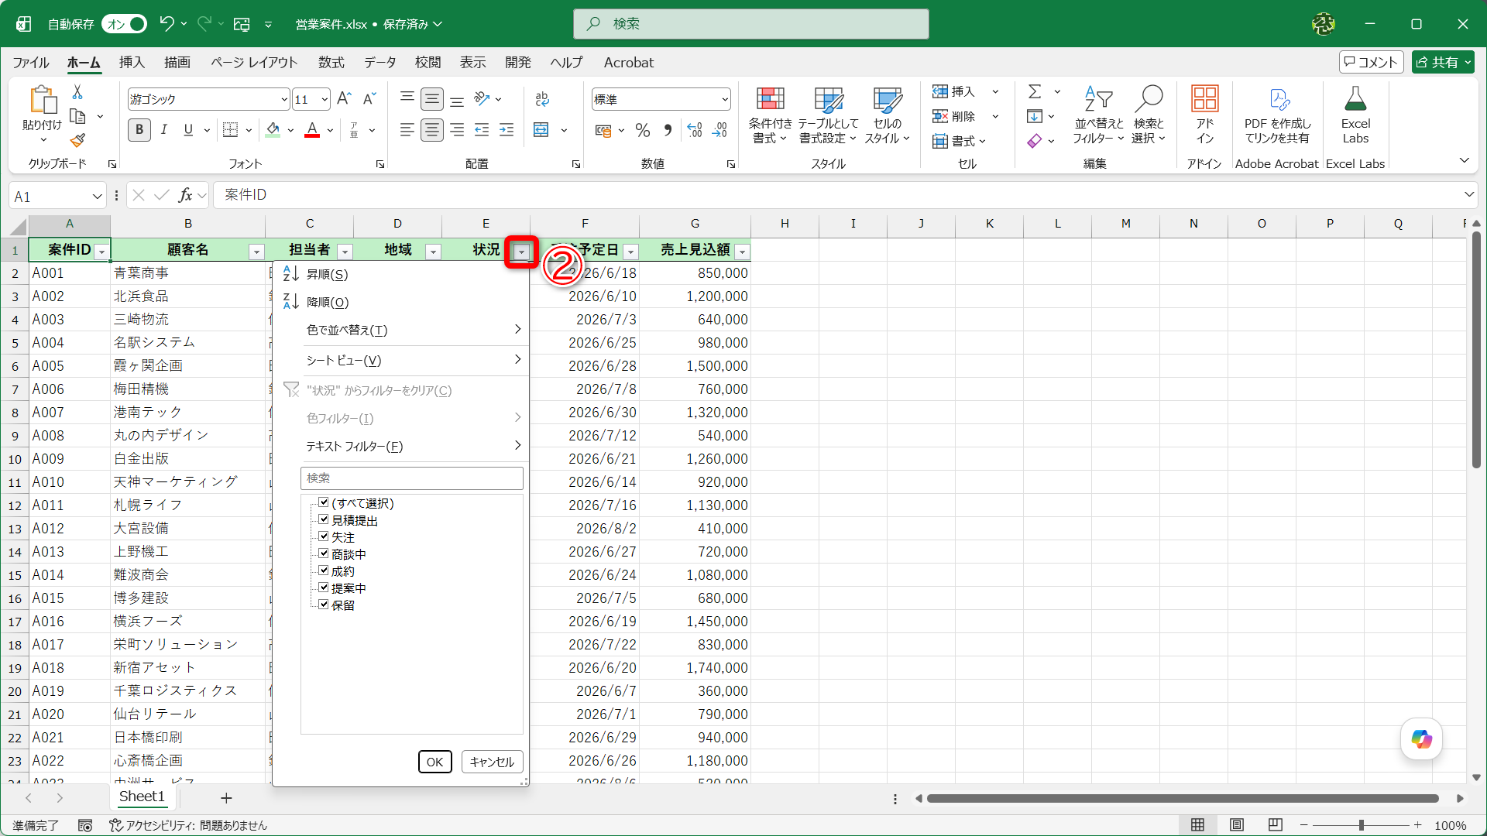Click the AutoSum sigma icon
1487x836 pixels.
(x=1035, y=92)
